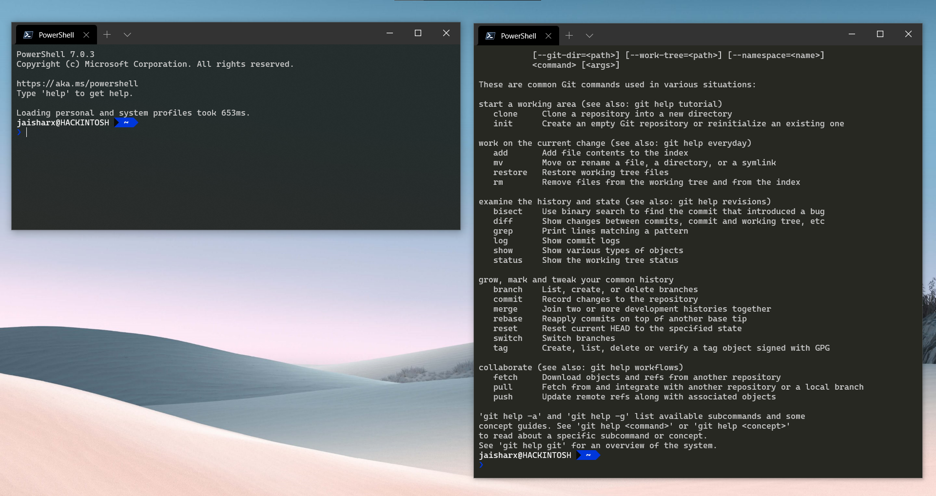Image resolution: width=936 pixels, height=496 pixels.
Task: Click the blue tilde prompt segment in left window
Action: click(x=126, y=122)
